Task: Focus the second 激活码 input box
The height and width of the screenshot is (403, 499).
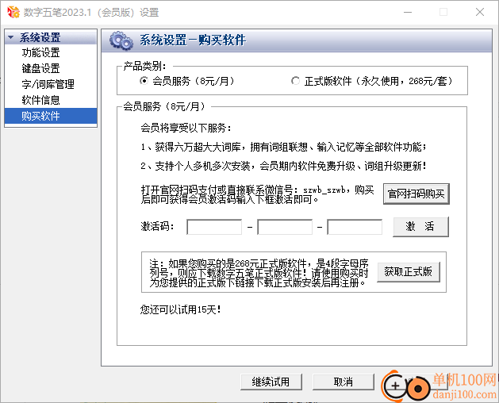Action: tap(285, 227)
